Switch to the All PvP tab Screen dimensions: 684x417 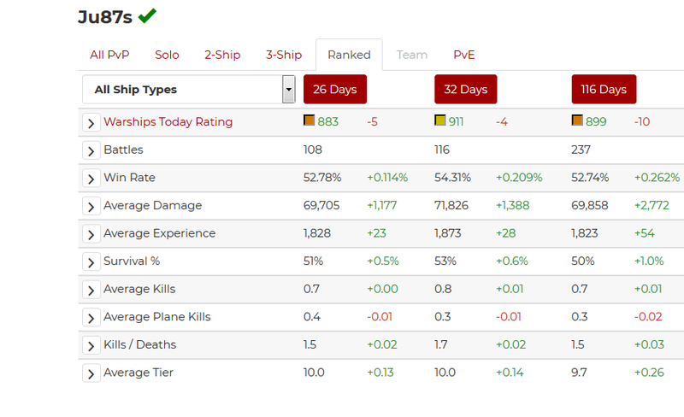109,55
